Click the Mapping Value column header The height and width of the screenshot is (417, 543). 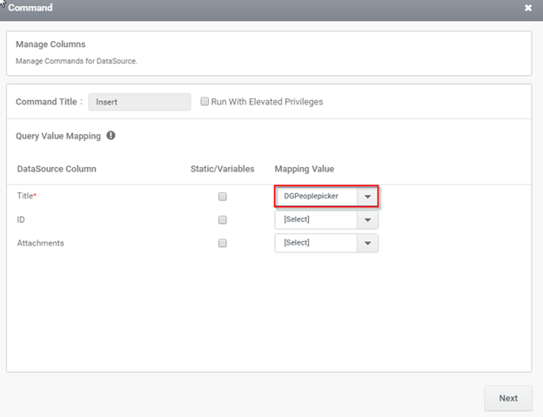[x=305, y=169]
